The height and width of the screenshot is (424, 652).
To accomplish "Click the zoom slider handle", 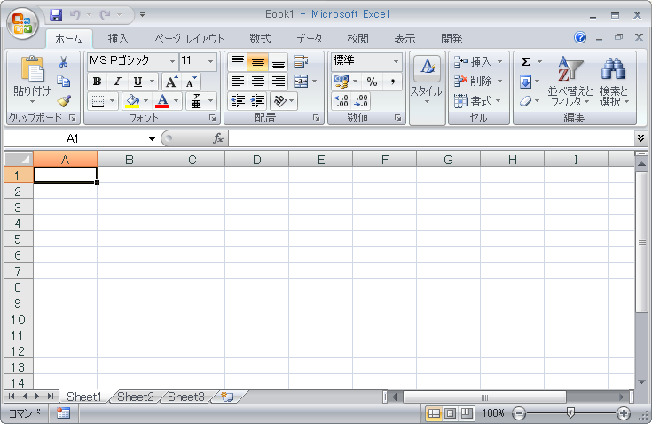I will pos(571,412).
